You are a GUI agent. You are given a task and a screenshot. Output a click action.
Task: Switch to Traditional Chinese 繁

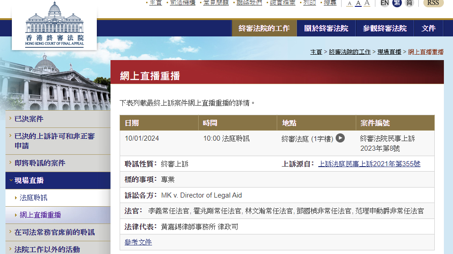click(397, 3)
